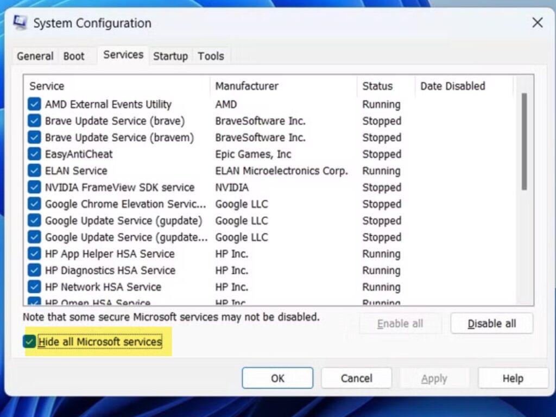556x417 pixels.
Task: Click the System Configuration title bar icon
Action: click(x=20, y=23)
